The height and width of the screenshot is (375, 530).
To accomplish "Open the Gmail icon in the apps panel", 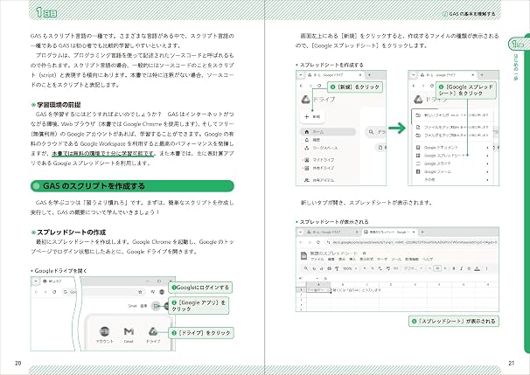I will [x=129, y=331].
